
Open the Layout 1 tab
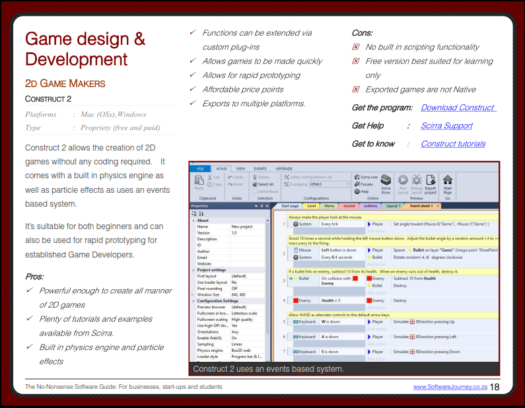pyautogui.click(x=394, y=206)
